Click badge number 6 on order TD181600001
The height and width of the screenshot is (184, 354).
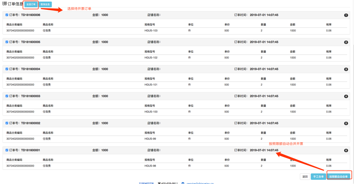346,150
